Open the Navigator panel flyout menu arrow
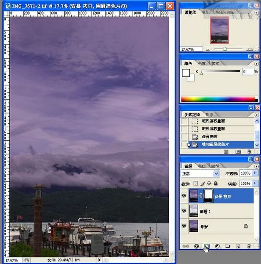The height and width of the screenshot is (264, 261). tap(257, 12)
